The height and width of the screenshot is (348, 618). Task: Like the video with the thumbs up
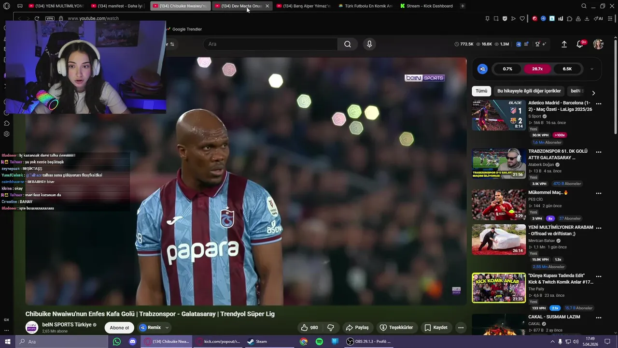click(309, 327)
